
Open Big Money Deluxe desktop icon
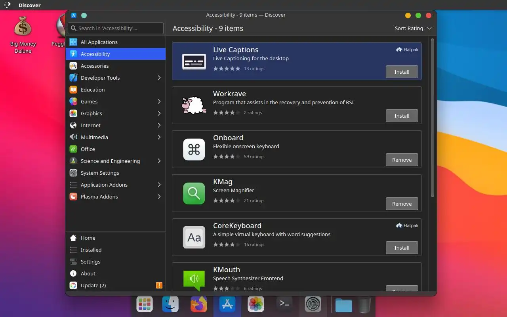[23, 35]
